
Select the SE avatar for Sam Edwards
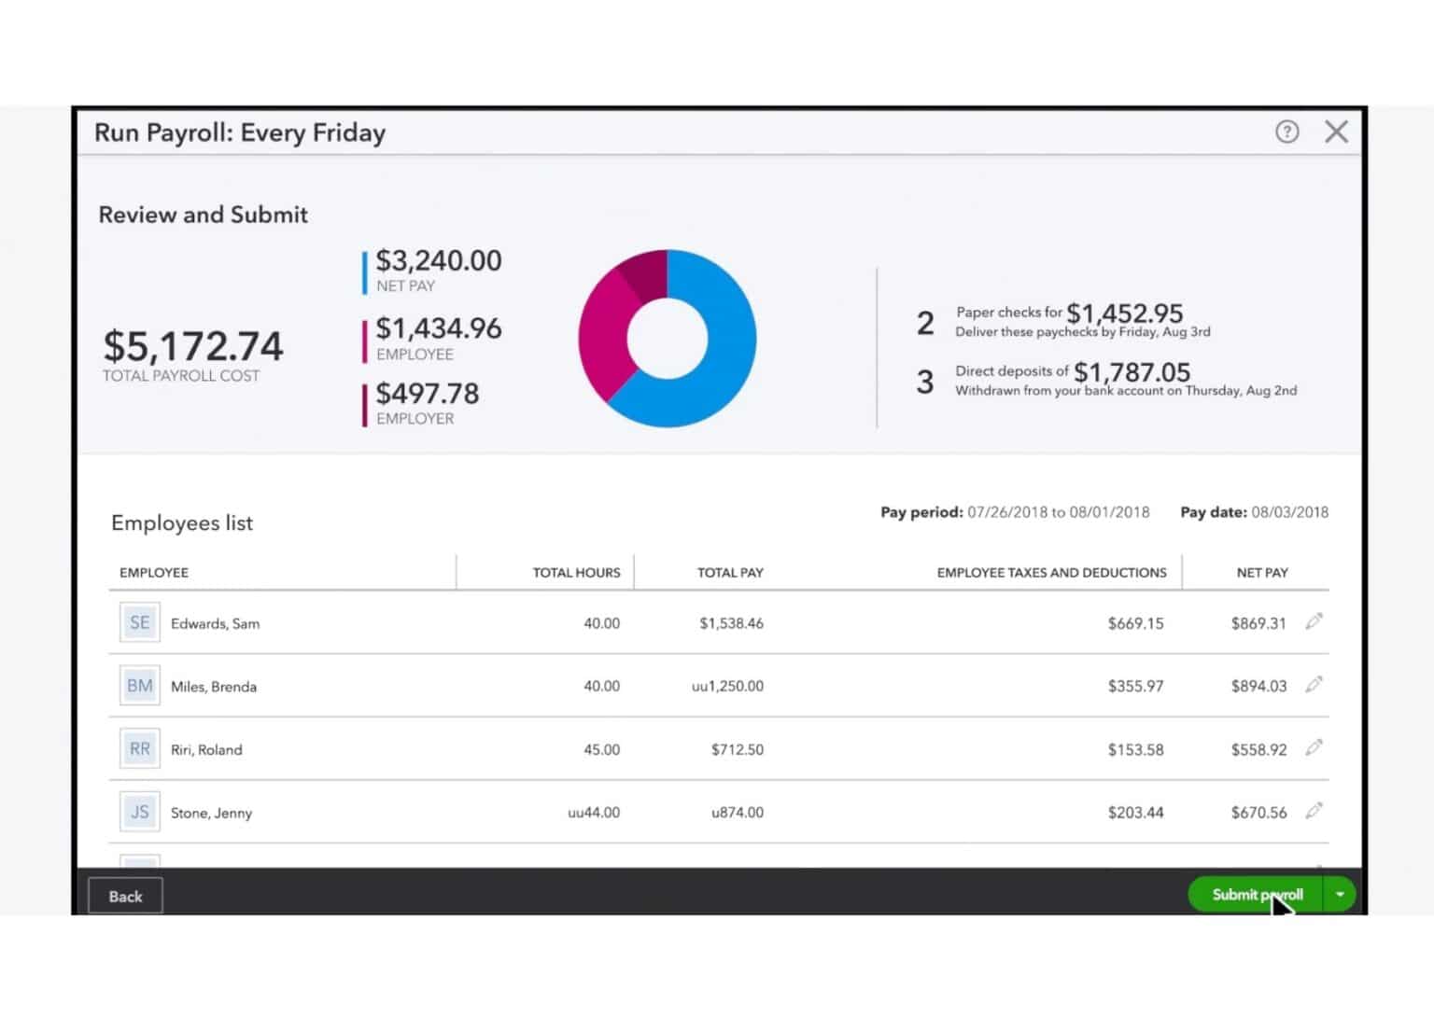pyautogui.click(x=138, y=621)
